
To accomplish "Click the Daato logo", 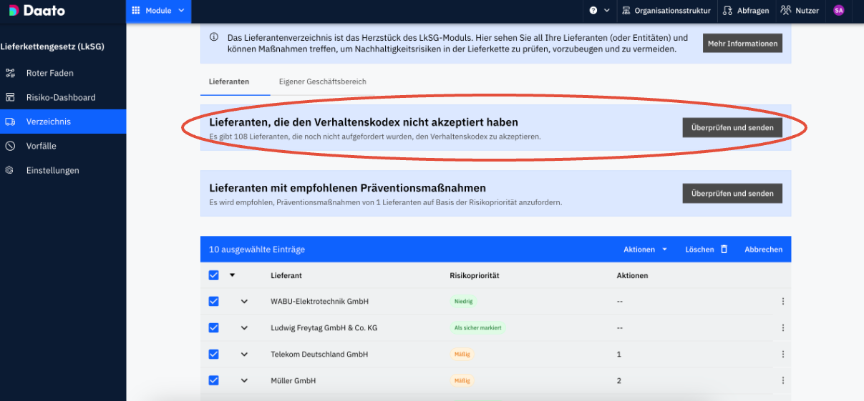I will click(37, 11).
